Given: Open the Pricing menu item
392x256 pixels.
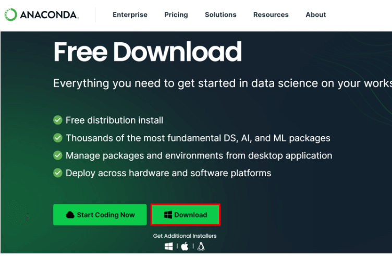Looking at the screenshot, I should click(176, 15).
